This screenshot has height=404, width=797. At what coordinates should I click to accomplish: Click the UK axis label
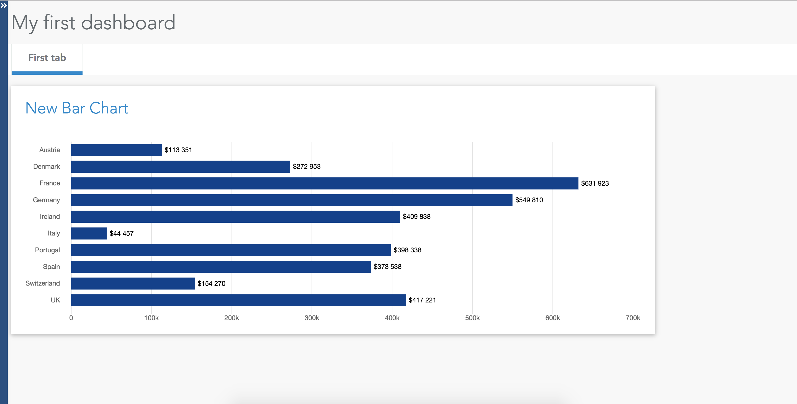[55, 300]
